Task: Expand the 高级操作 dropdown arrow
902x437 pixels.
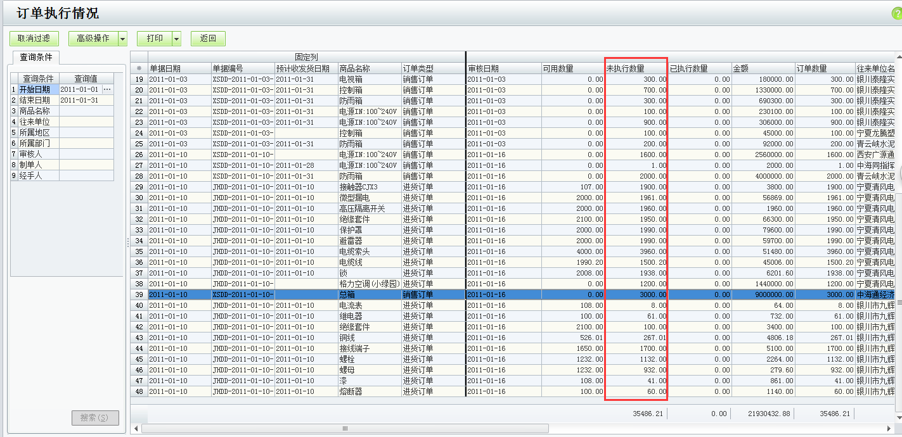Action: pyautogui.click(x=122, y=39)
